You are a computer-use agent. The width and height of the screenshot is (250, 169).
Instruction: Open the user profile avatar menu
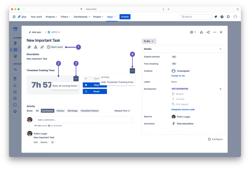(x=235, y=17)
